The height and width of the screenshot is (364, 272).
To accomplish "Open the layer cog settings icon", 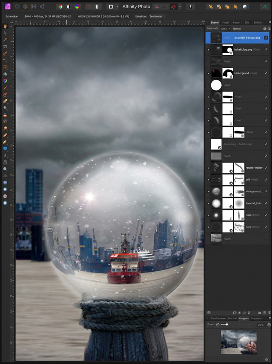I will click(264, 29).
